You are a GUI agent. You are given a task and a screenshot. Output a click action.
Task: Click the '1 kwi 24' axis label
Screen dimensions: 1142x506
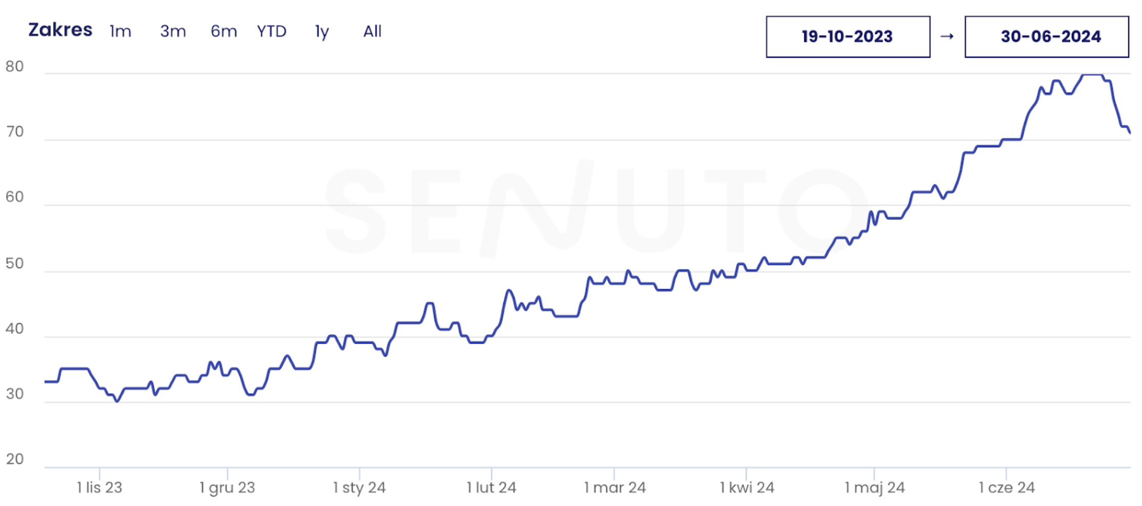(x=746, y=487)
